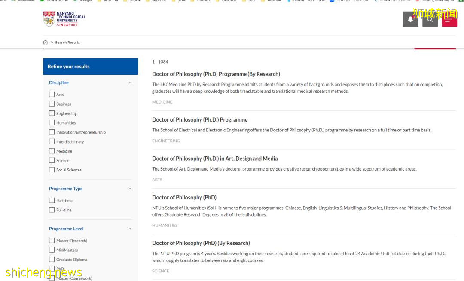
Task: Click the notification bell icon
Action: coord(410,19)
